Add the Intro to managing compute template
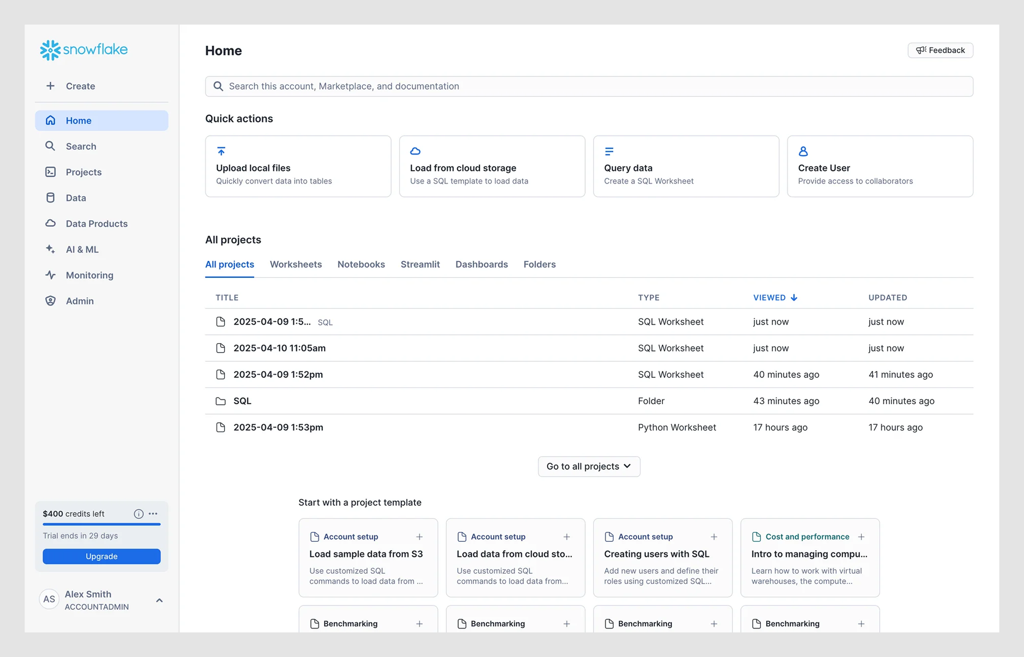The image size is (1024, 657). click(861, 537)
